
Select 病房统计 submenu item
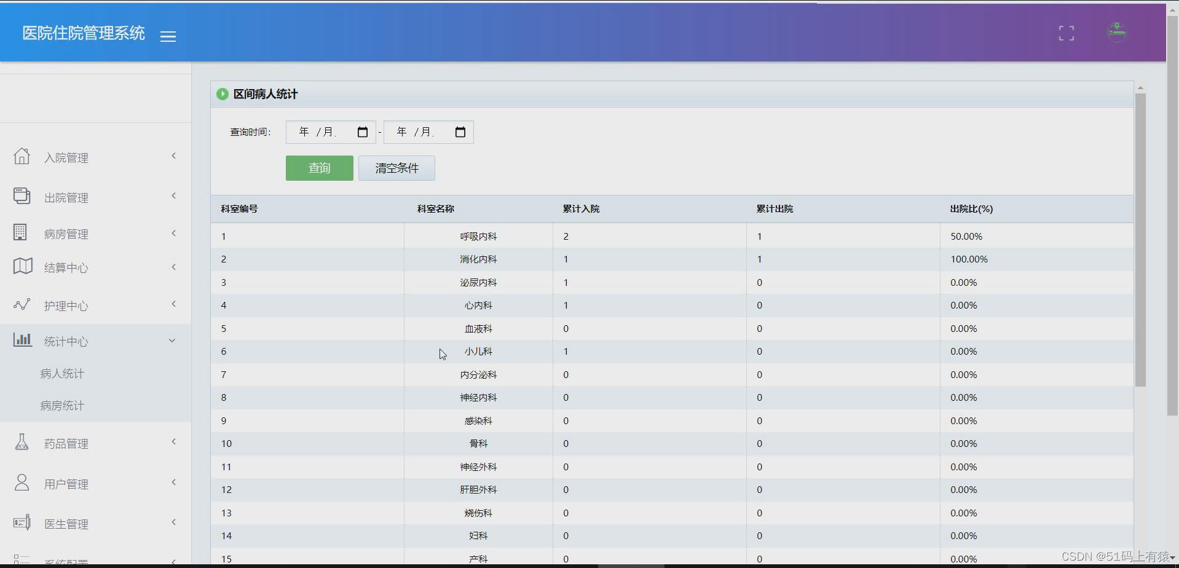[x=62, y=406]
